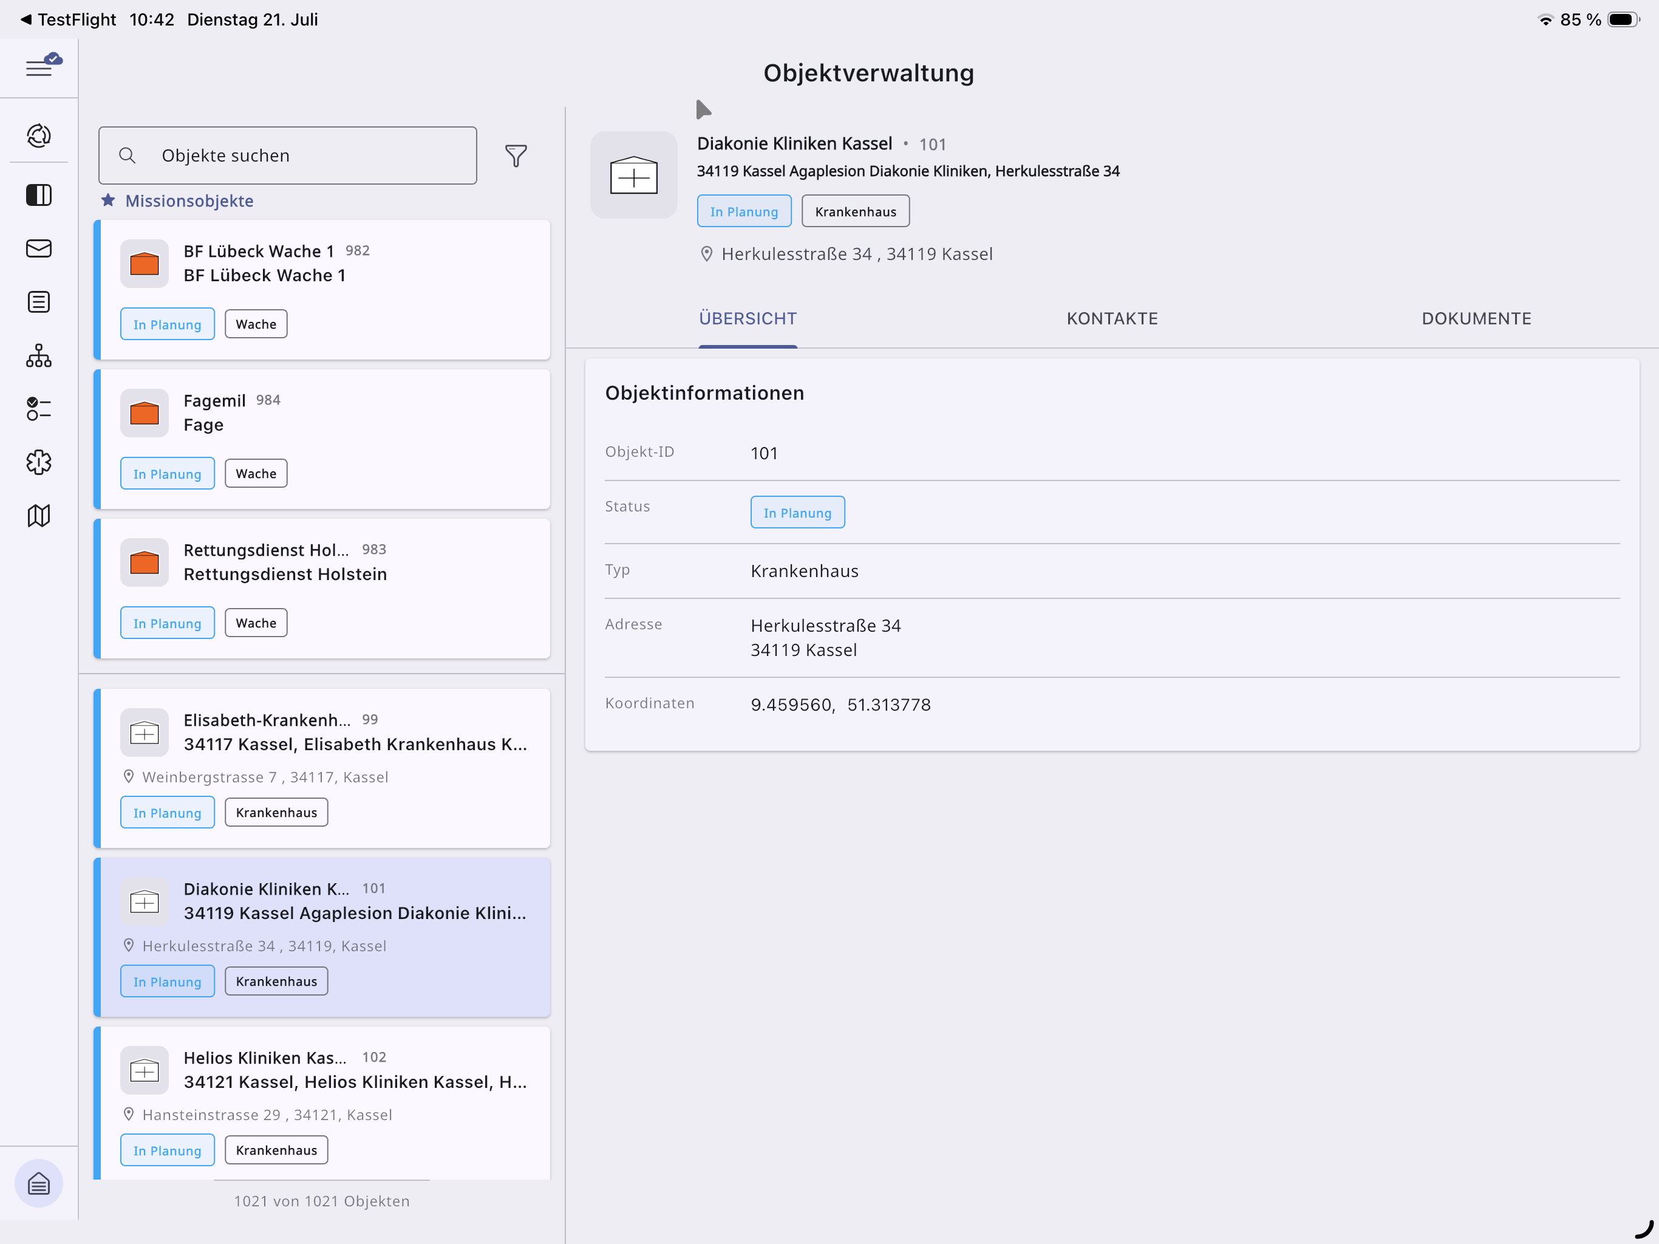1659x1244 pixels.
Task: Open the medical star-of-life icon
Action: coord(39,462)
